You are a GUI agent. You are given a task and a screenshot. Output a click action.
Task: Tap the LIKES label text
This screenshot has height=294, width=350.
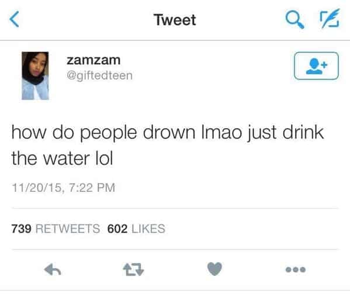tap(148, 229)
